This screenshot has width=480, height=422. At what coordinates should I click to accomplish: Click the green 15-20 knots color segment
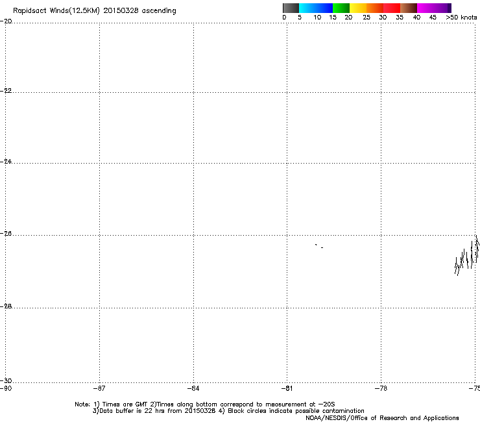click(341, 8)
